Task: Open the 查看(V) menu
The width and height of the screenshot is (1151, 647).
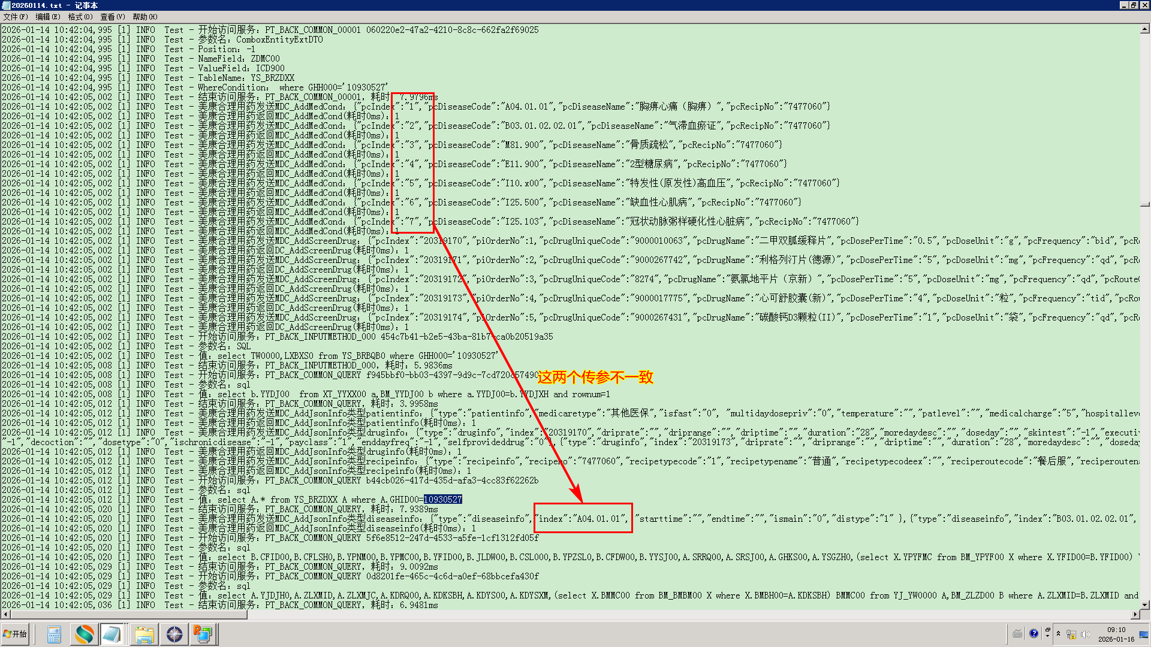Action: [113, 17]
